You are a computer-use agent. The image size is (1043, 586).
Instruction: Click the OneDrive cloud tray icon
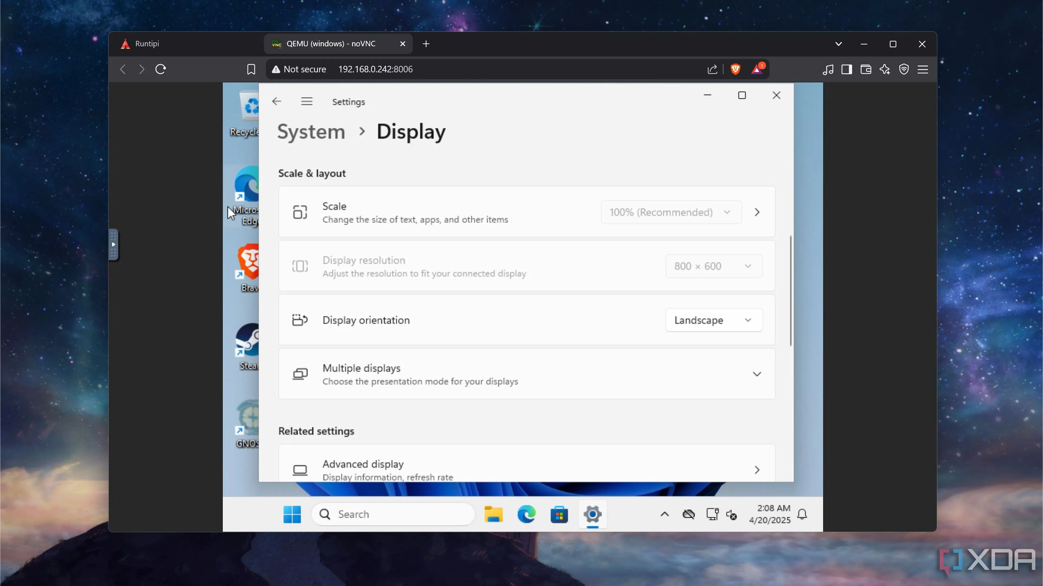coord(688,514)
